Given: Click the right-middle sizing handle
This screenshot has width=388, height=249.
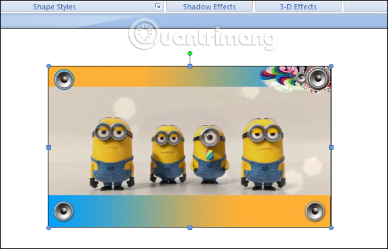Looking at the screenshot, I should [331, 147].
